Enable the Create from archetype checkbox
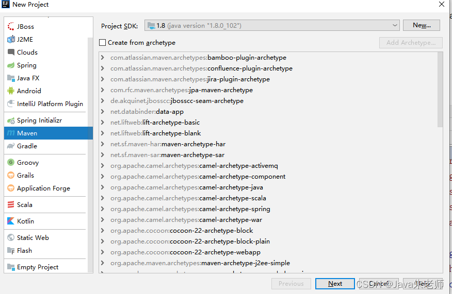The image size is (452, 294). (x=102, y=43)
